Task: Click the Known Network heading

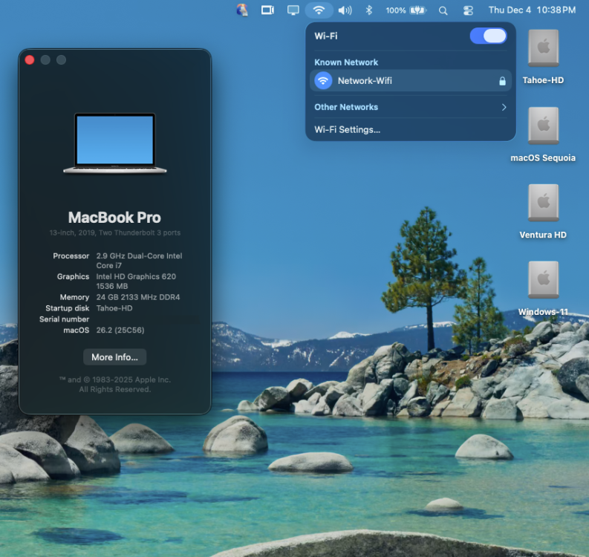Action: [x=346, y=62]
